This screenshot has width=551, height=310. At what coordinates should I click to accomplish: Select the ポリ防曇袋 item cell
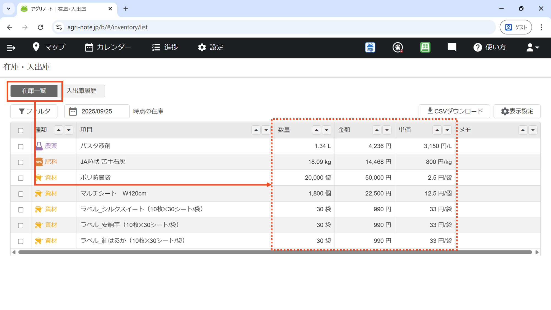point(175,178)
